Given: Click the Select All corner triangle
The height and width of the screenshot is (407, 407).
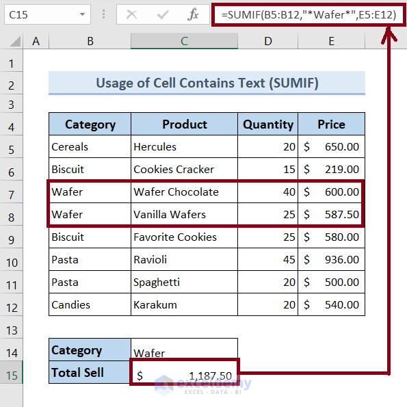Looking at the screenshot, I should click(15, 41).
